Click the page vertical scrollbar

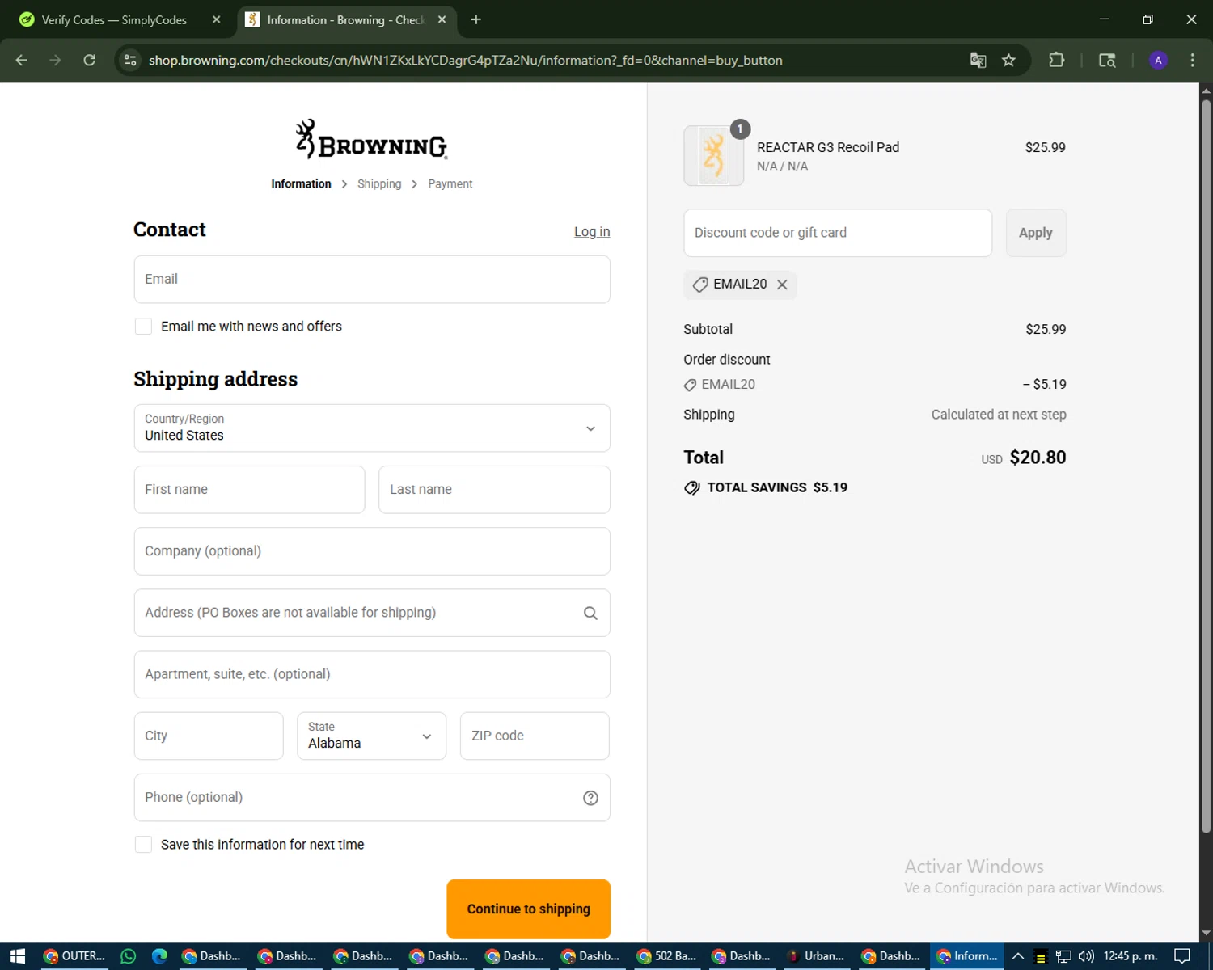(1206, 465)
